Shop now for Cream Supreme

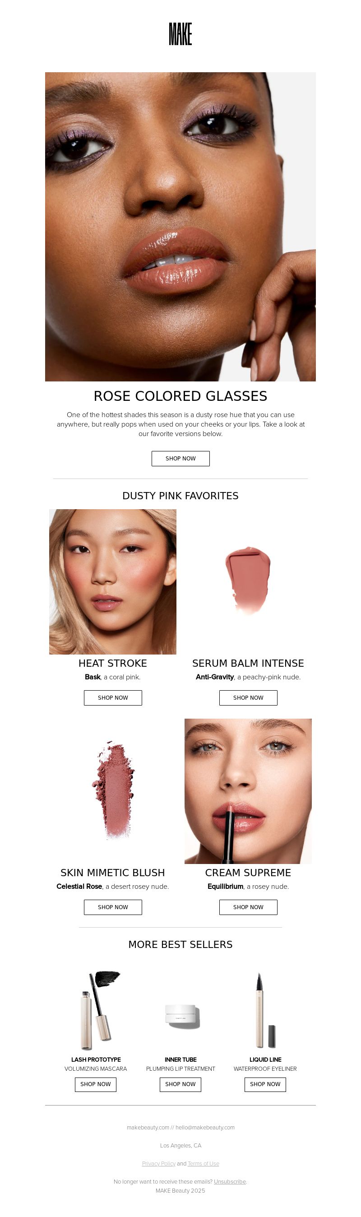(x=248, y=907)
